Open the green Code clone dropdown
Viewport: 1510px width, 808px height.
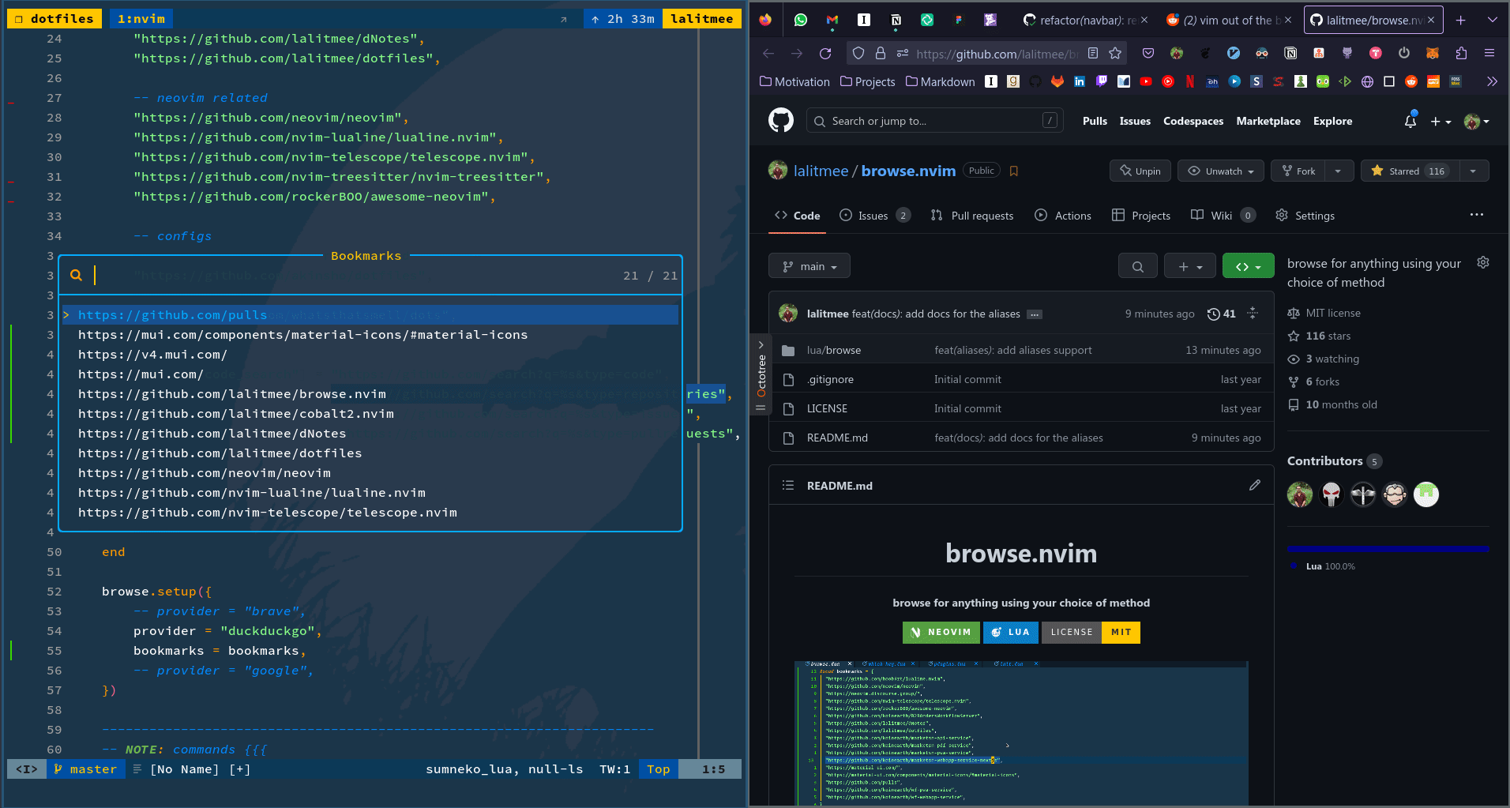(1249, 266)
